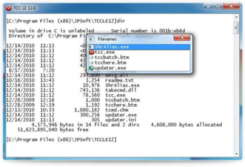Click the readme.txt entry in directory listing
The width and height of the screenshot is (245, 167).
point(119,80)
